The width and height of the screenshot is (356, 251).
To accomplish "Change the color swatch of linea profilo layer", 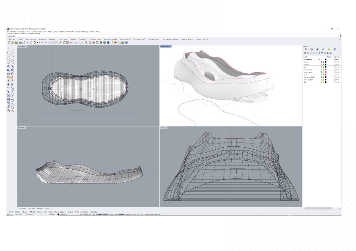I will [326, 70].
